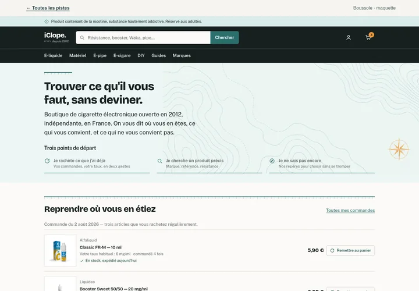
Task: Open the shopping cart icon
Action: coord(368,38)
